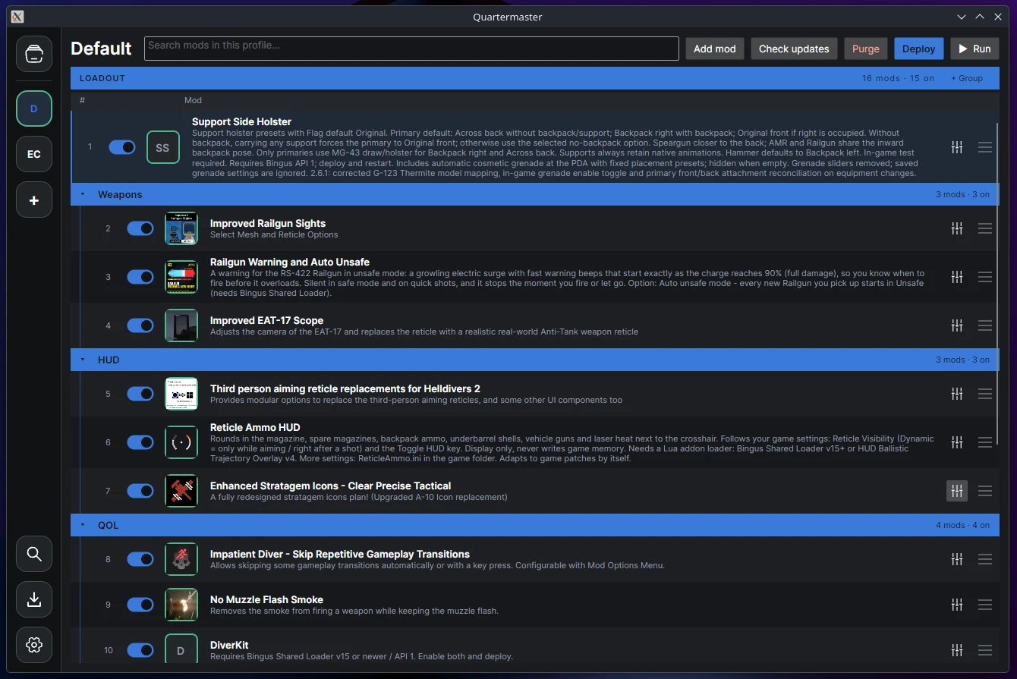The width and height of the screenshot is (1017, 679).
Task: Add a new profile with the plus icon
Action: (34, 200)
